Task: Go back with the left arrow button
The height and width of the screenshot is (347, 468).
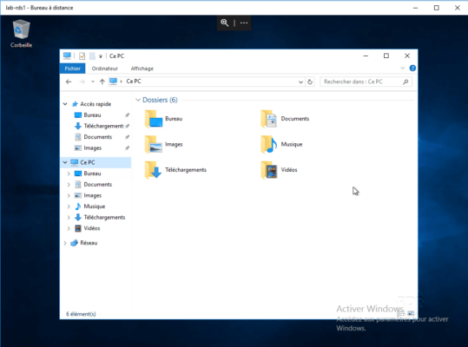Action: click(x=69, y=82)
